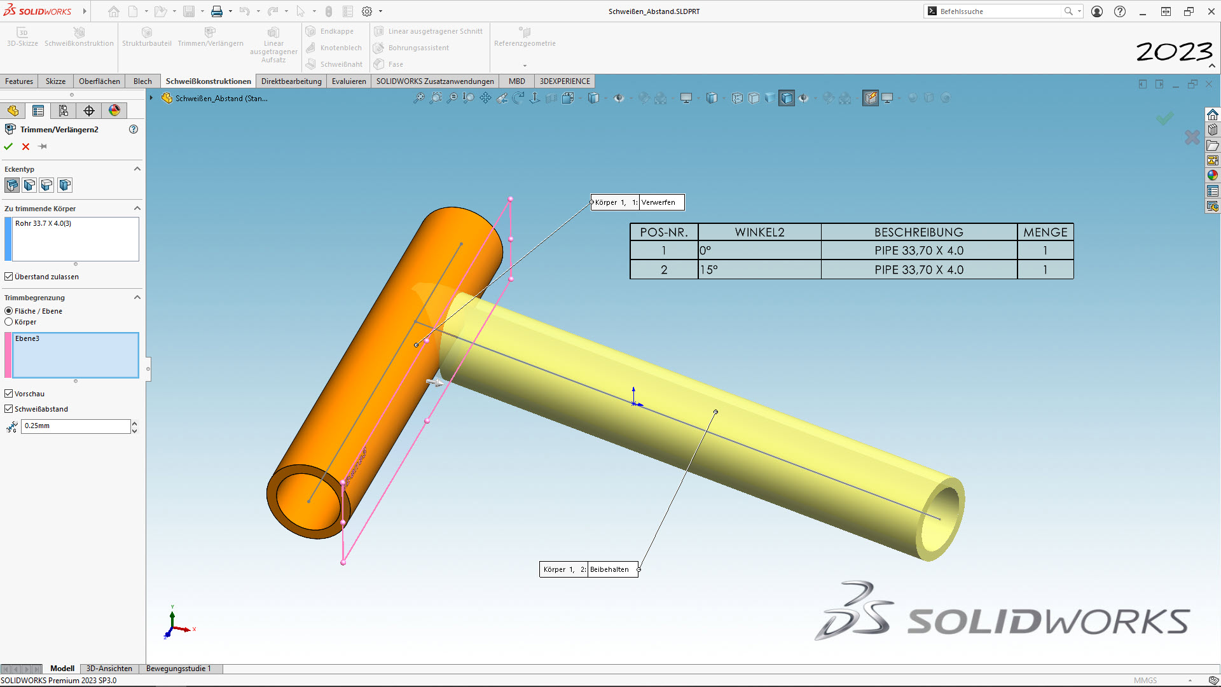Click the Schweißabstand 0.25mm input field
This screenshot has height=687, width=1221.
coord(76,426)
